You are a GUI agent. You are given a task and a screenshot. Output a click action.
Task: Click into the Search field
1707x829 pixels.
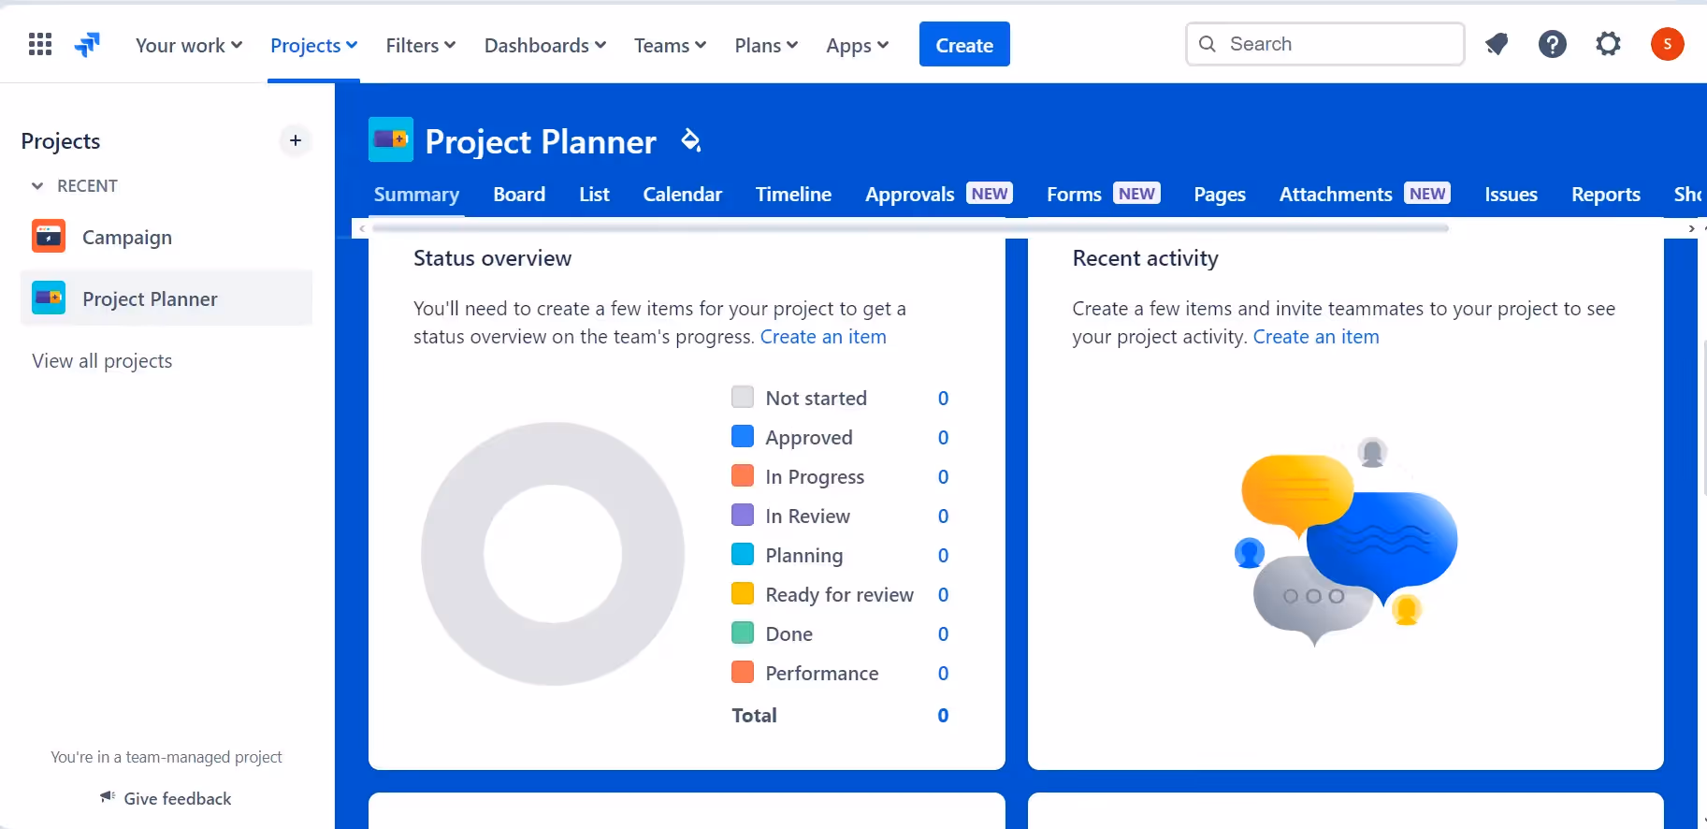pyautogui.click(x=1338, y=44)
